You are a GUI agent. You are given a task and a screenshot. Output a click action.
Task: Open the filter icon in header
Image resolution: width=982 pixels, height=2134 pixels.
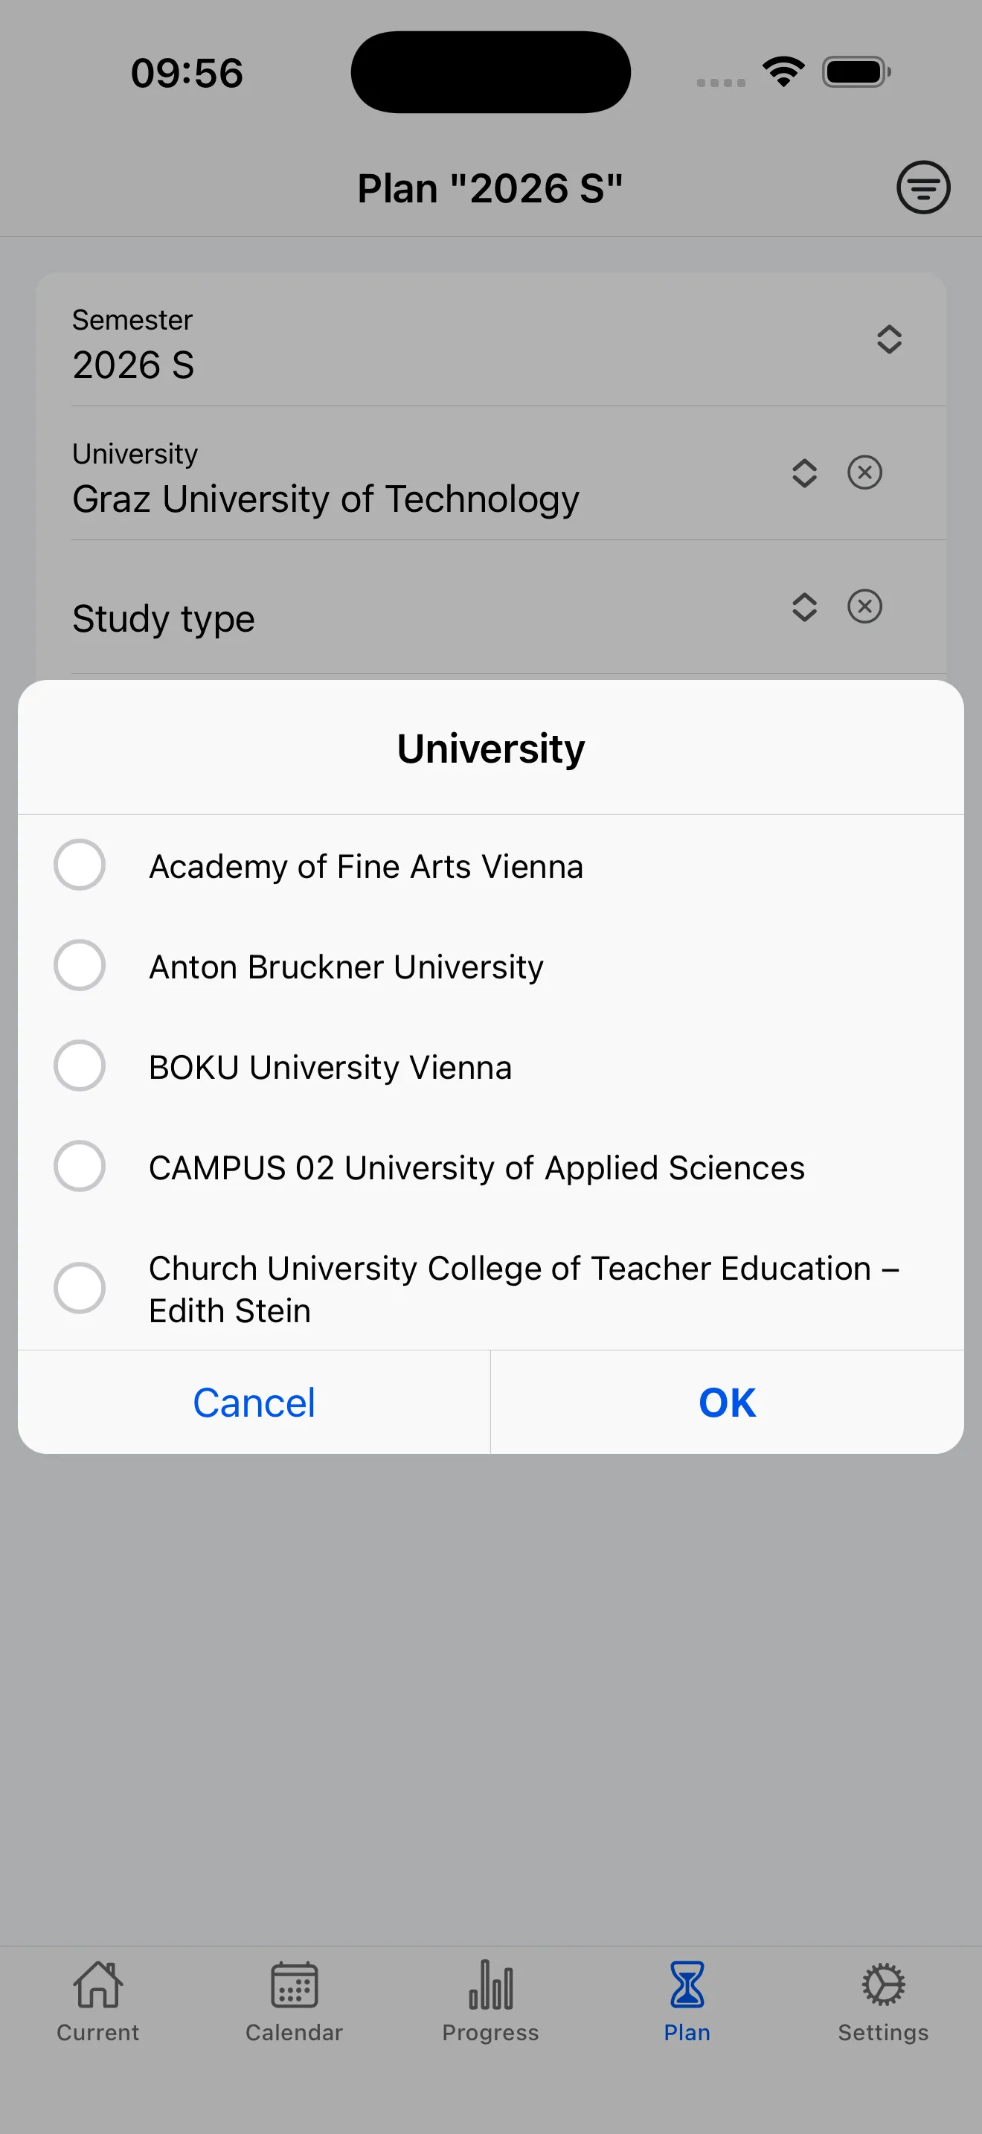[922, 188]
